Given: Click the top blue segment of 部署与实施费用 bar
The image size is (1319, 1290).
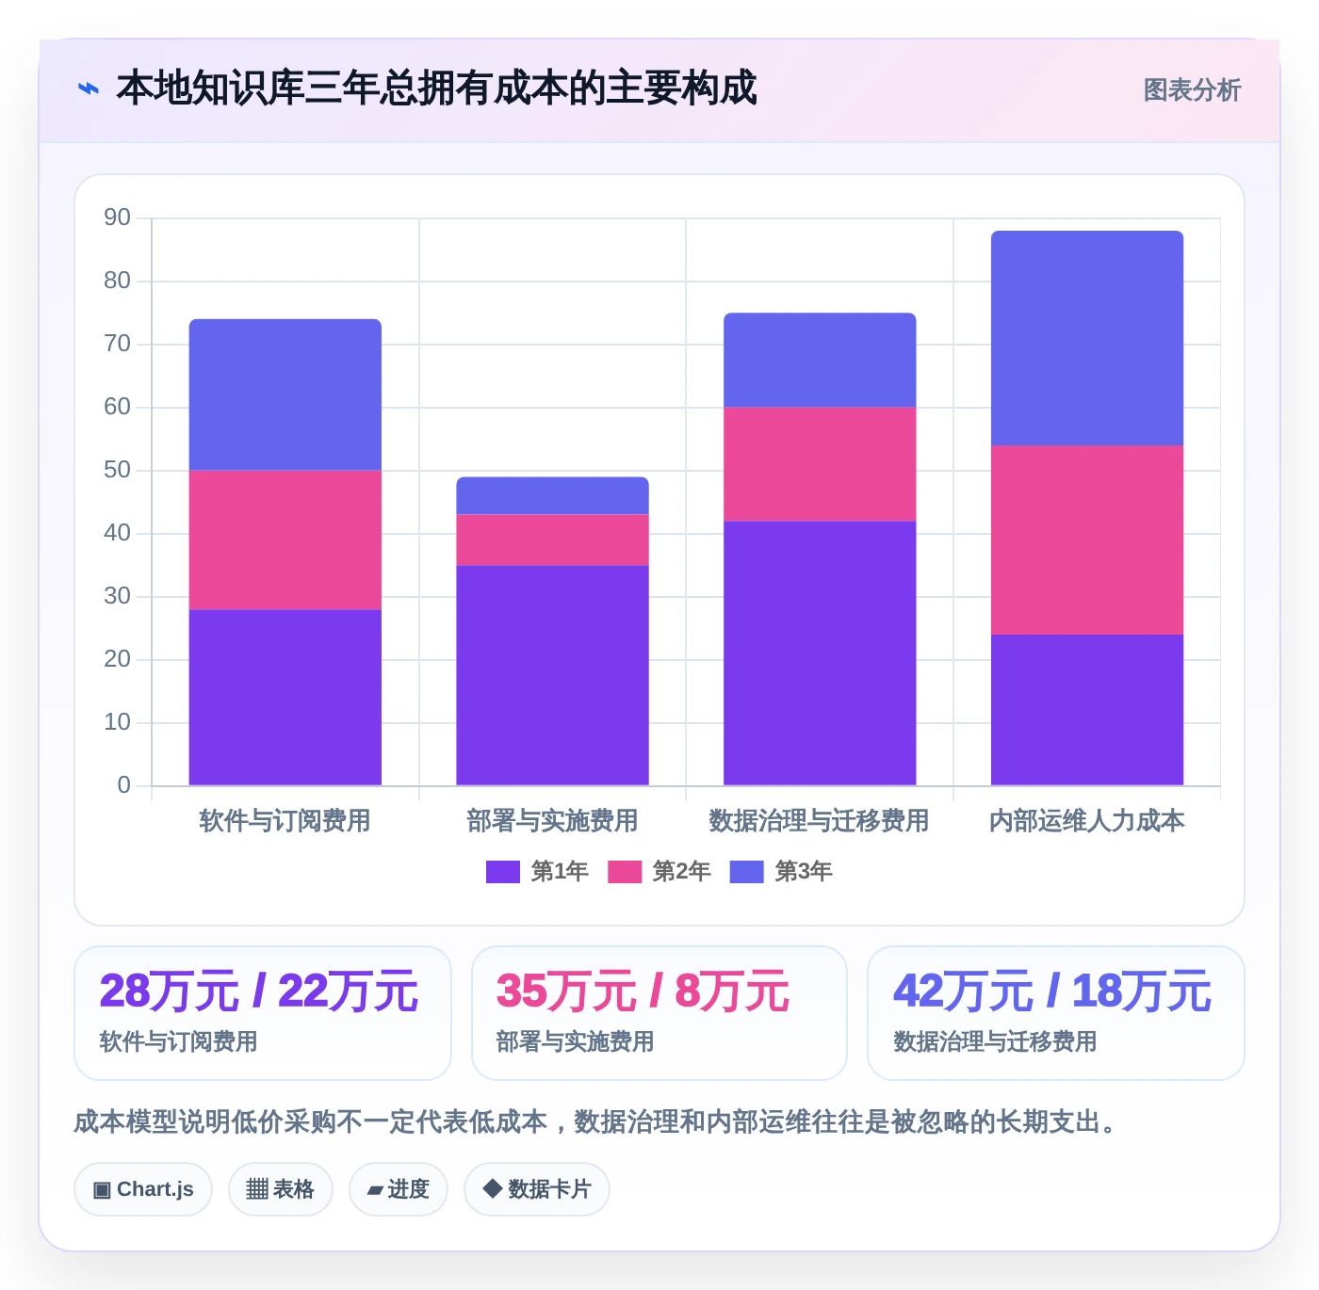Looking at the screenshot, I should [553, 496].
